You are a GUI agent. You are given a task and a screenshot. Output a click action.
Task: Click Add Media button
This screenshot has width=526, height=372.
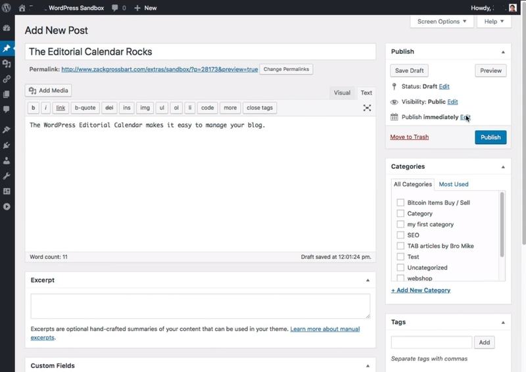[x=48, y=91]
